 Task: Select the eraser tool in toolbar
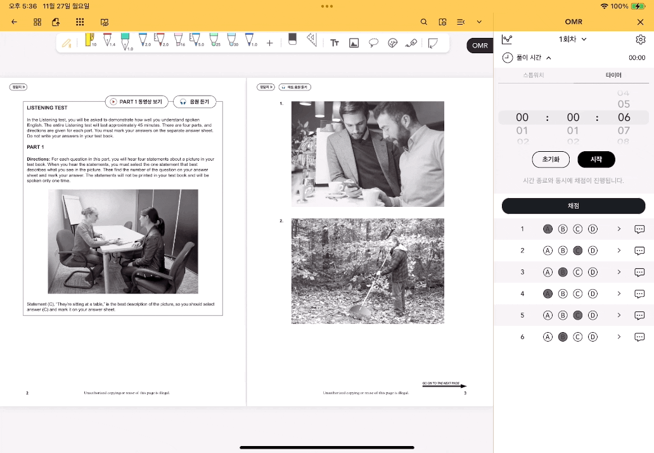tap(292, 40)
